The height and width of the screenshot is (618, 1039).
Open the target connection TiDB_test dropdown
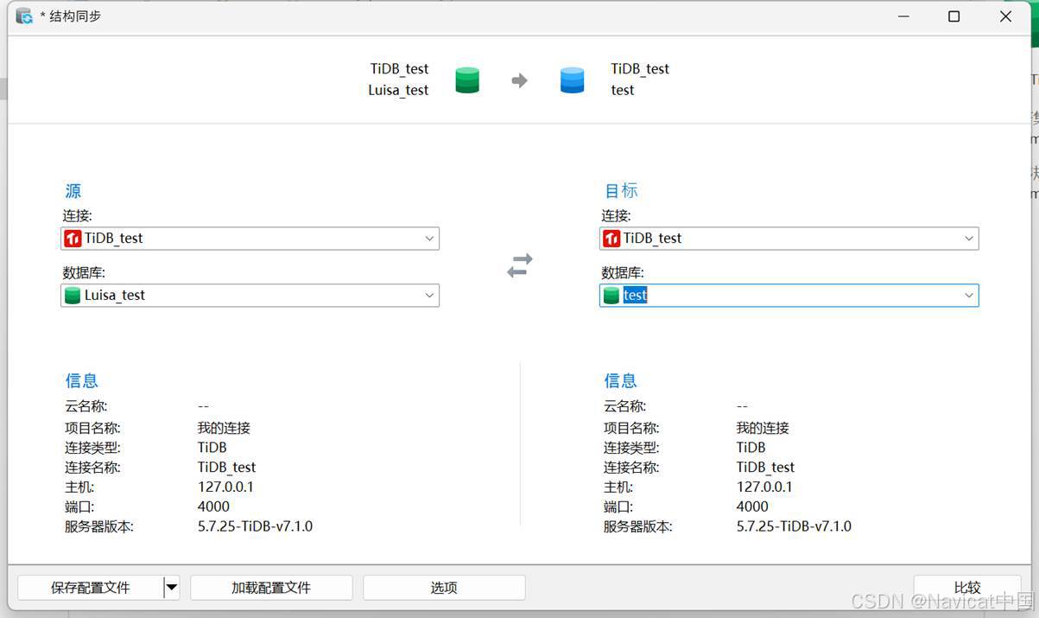pyautogui.click(x=968, y=239)
